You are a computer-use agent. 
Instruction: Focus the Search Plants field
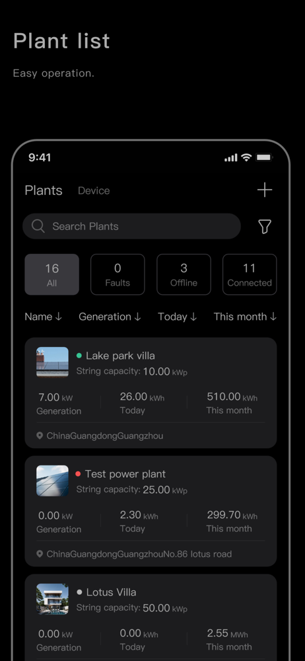tap(131, 226)
